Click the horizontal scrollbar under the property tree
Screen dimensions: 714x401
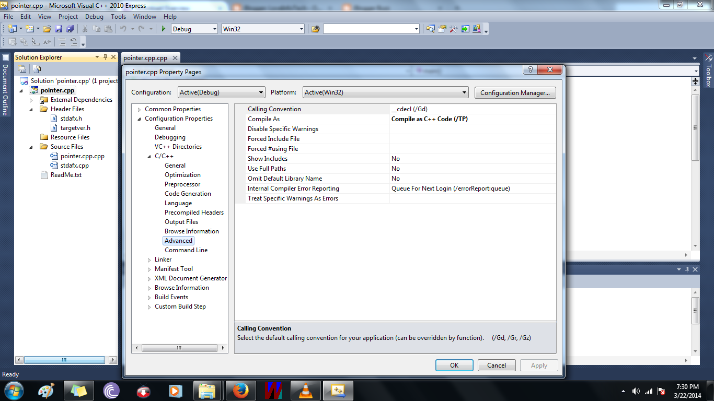pyautogui.click(x=179, y=348)
